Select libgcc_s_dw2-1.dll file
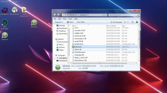167x93 pixels. [81, 58]
